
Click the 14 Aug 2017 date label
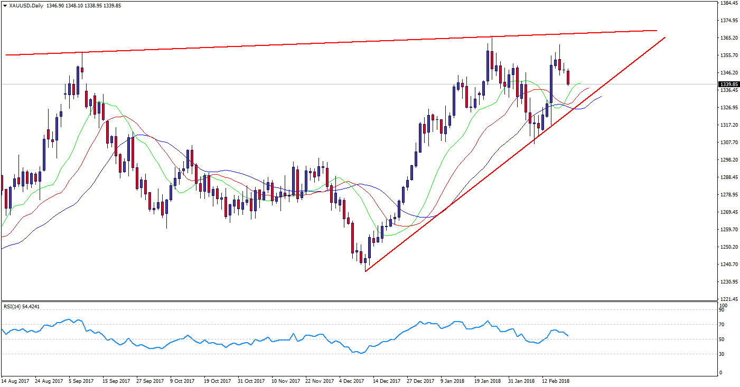[15, 381]
